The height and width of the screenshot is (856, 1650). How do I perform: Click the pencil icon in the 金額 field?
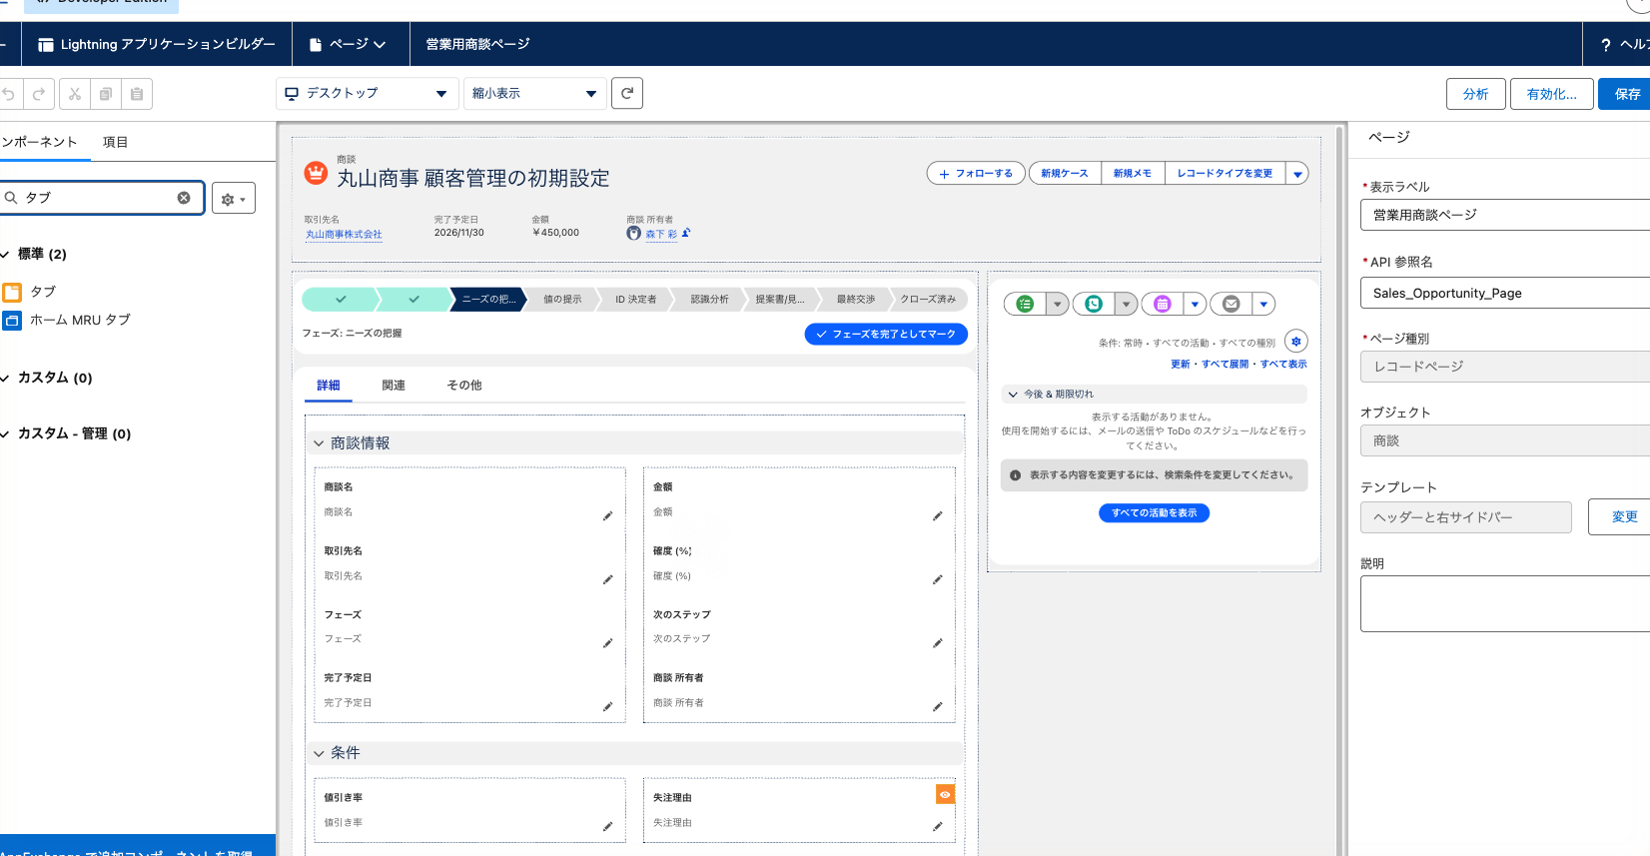pos(937,516)
